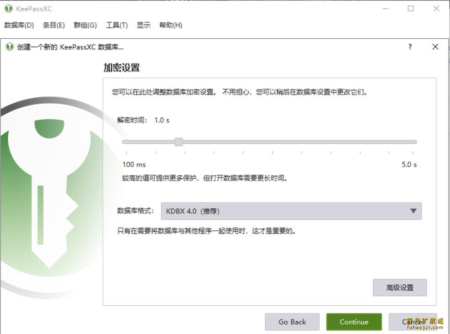Click the 100 ms minimum label
Image resolution: width=450 pixels, height=334 pixels.
tap(134, 165)
